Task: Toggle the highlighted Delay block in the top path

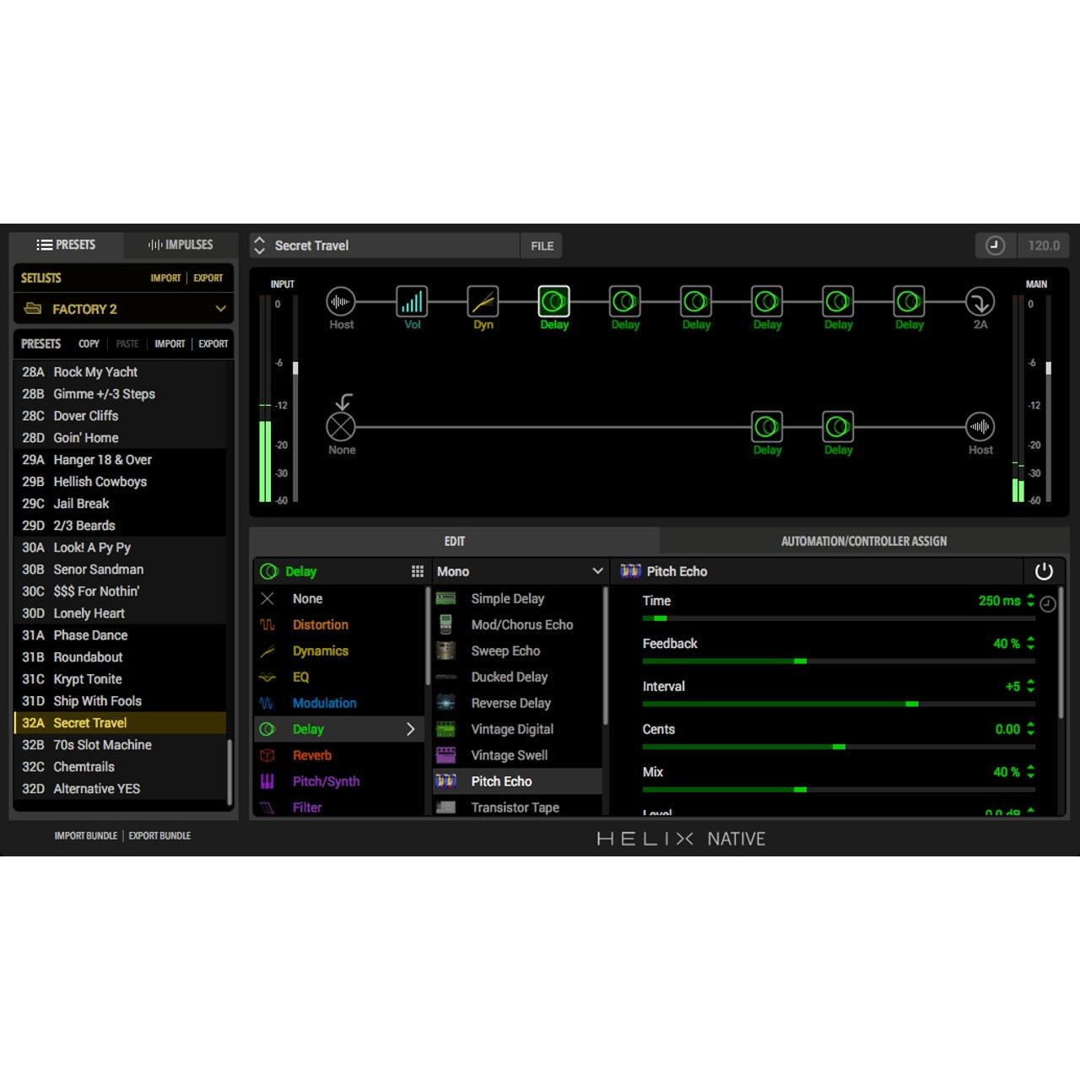Action: tap(553, 301)
